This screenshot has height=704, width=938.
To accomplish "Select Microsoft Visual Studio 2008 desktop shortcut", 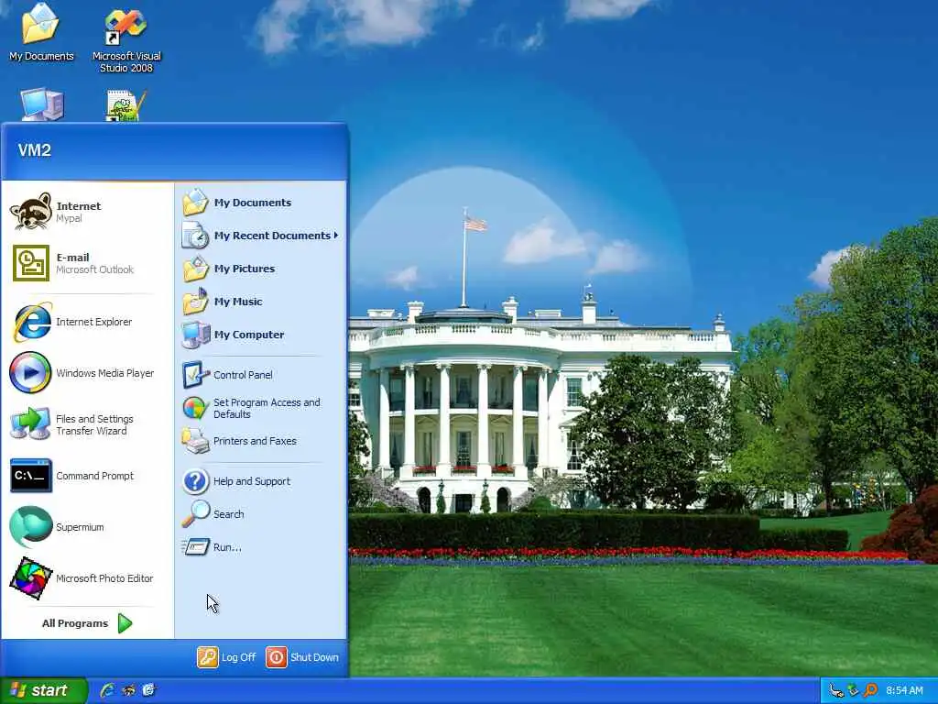I will [126, 39].
